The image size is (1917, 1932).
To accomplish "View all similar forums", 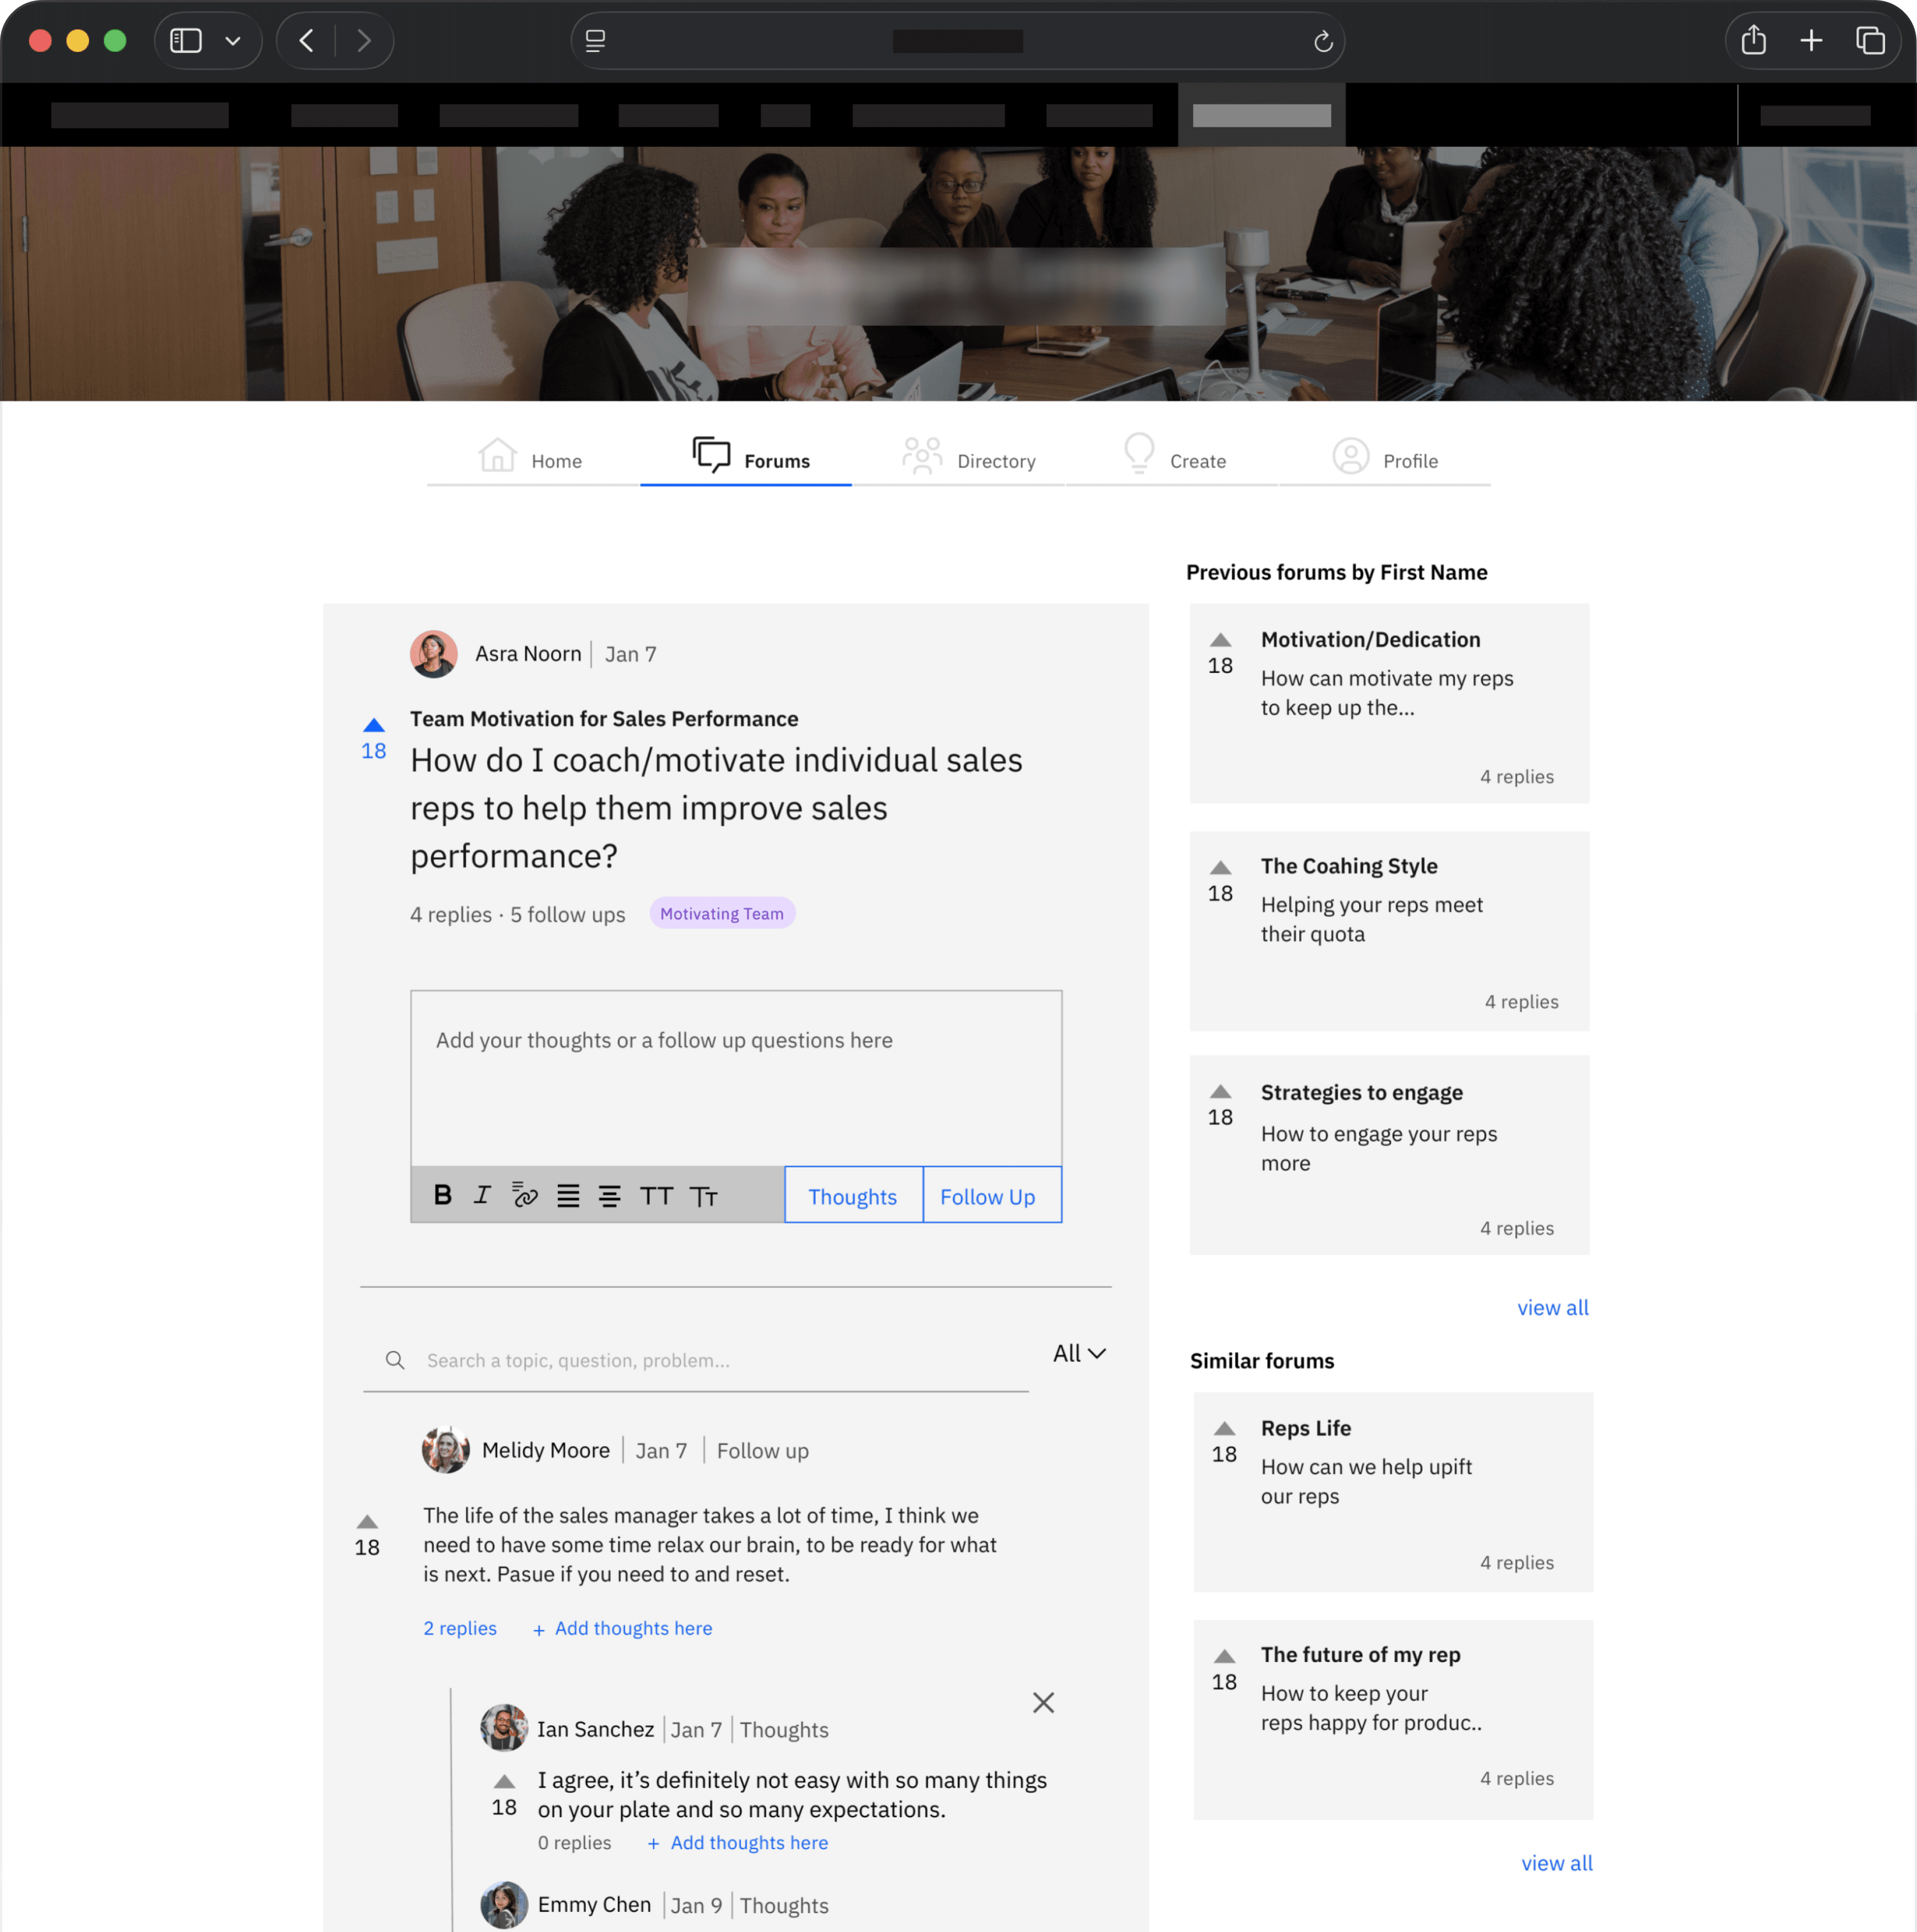I will [1556, 1863].
